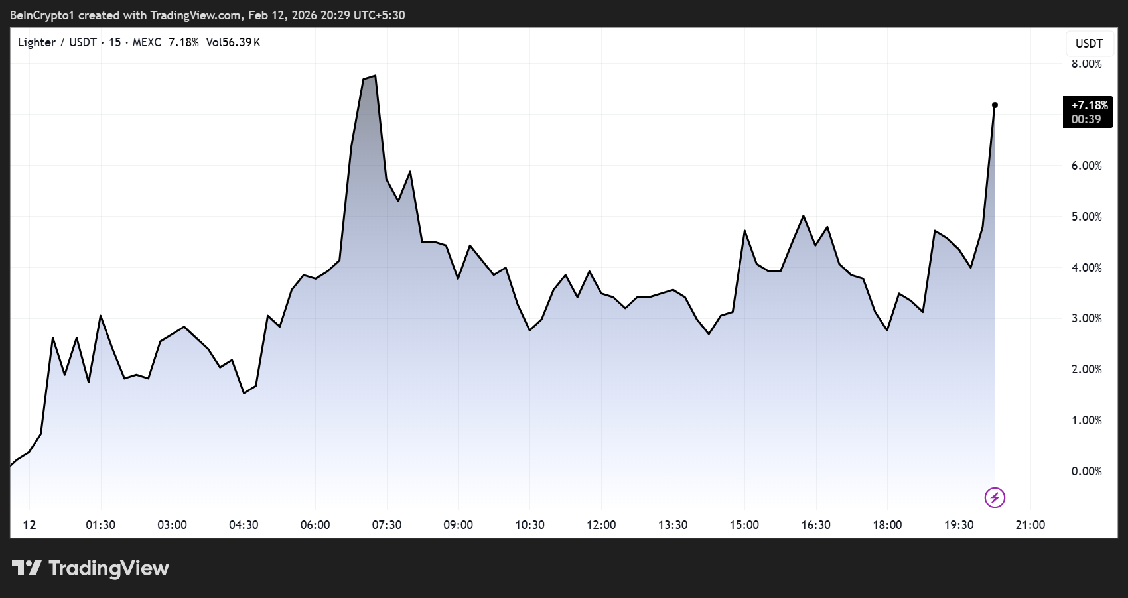This screenshot has width=1128, height=598.
Task: Click the BeInCrypto1 attribution text
Action: (x=40, y=15)
